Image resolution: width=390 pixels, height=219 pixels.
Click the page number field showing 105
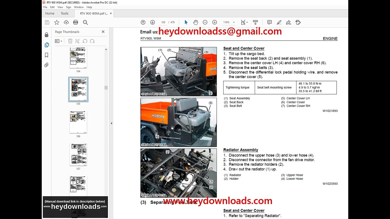click(163, 22)
